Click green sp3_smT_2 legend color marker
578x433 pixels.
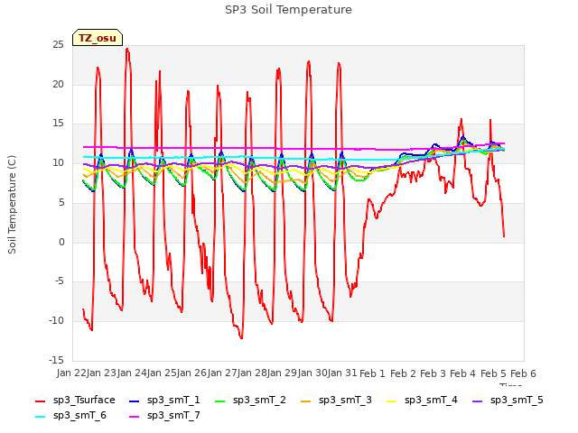[220, 401]
